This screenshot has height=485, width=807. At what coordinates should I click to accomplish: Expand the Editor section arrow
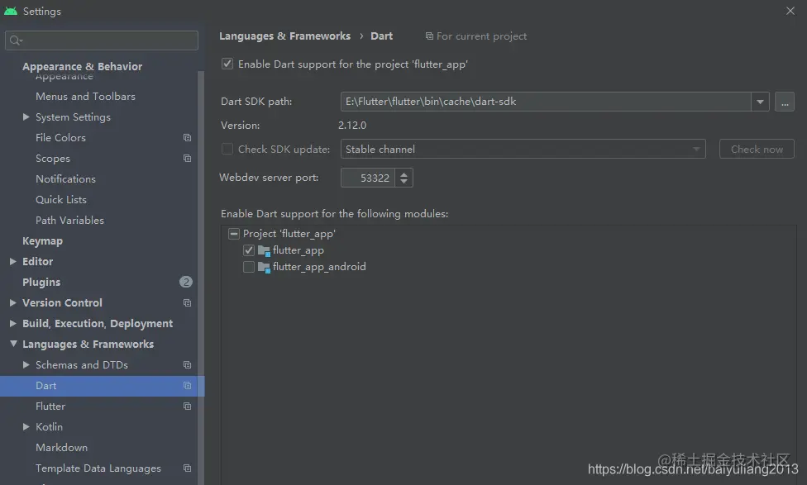13,261
